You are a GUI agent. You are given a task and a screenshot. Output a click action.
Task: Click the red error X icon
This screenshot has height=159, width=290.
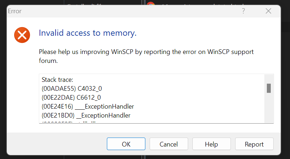(x=22, y=35)
